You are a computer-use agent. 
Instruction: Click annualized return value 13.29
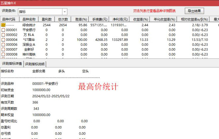171,40
